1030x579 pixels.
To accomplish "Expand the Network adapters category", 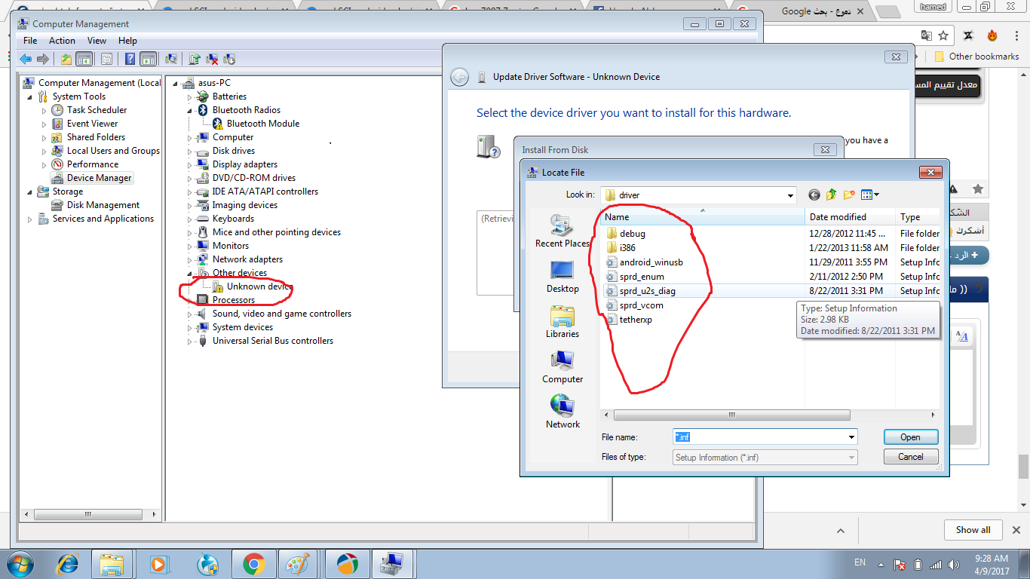I will (190, 259).
